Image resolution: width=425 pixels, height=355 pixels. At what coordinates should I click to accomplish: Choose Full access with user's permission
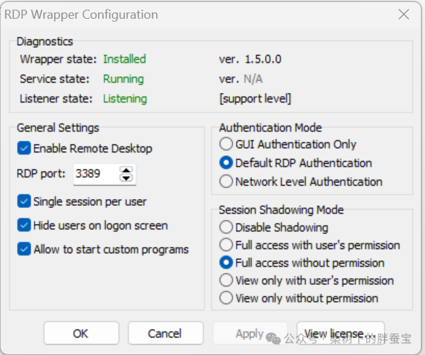pos(226,245)
